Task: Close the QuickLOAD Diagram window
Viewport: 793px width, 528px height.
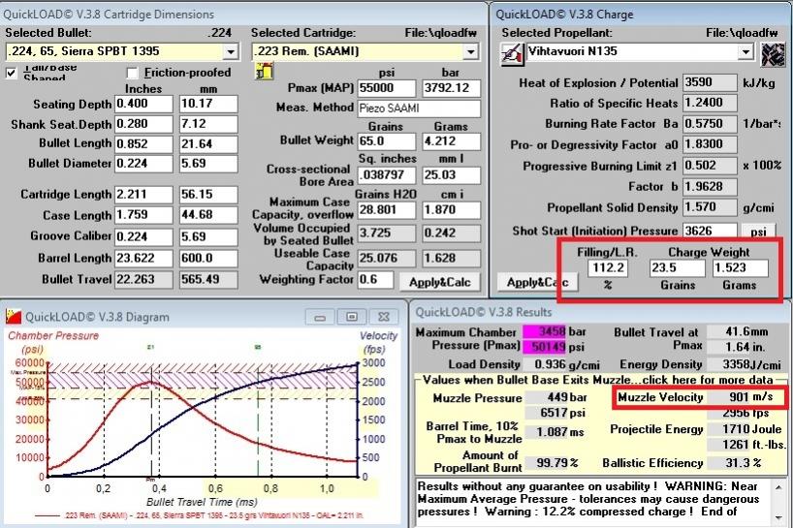Action: (x=379, y=317)
